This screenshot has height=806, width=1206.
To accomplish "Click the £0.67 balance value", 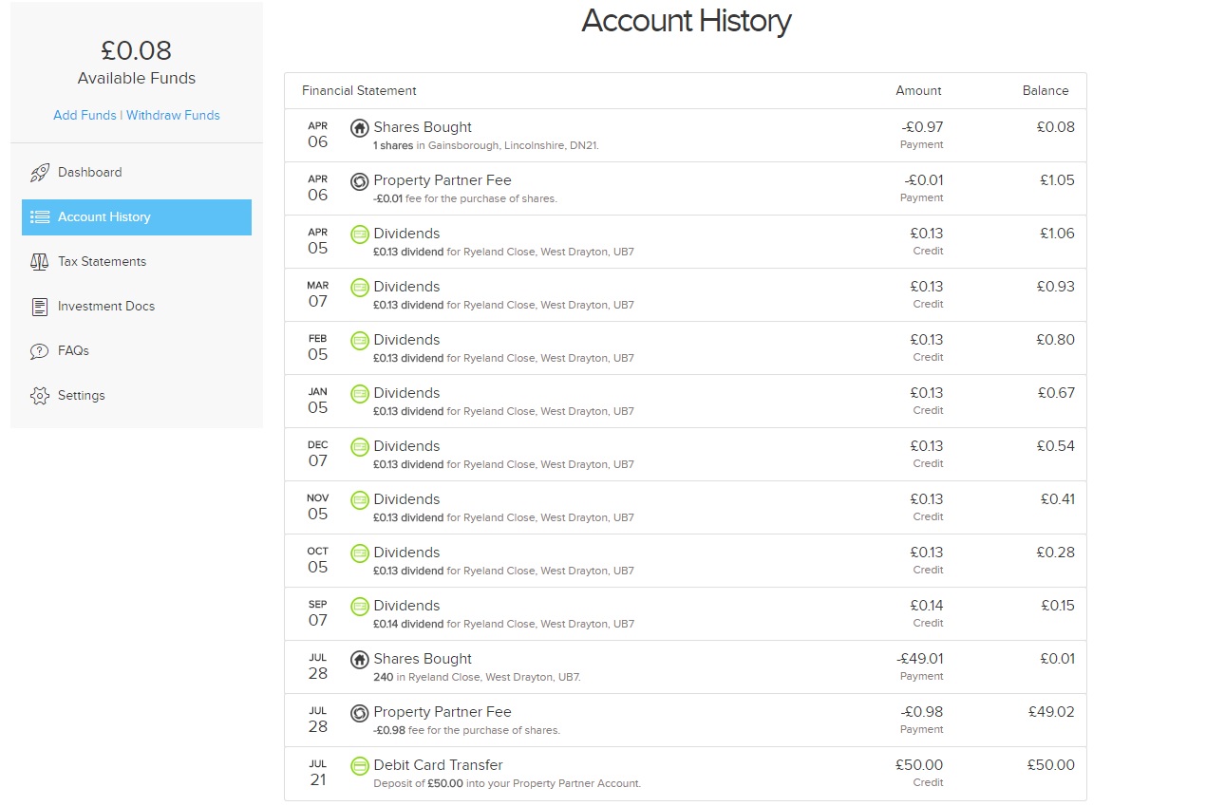I will (x=1056, y=393).
